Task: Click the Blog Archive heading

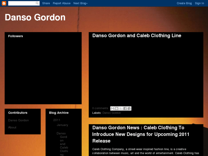Action: pos(59,113)
